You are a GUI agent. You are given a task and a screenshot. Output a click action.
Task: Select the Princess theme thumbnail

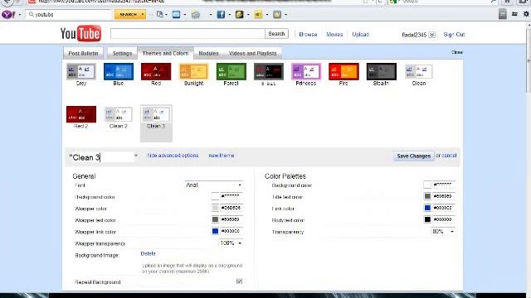(x=306, y=72)
